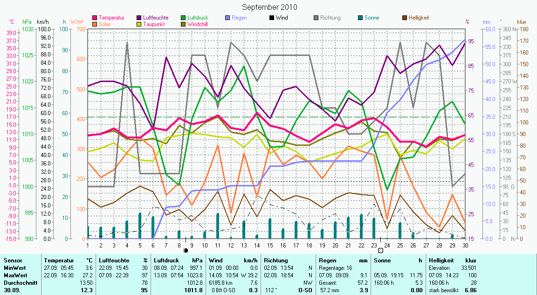537x295 pixels.
Task: Pick the yellow Taupunkt legend swatch
Action: pyautogui.click(x=139, y=24)
